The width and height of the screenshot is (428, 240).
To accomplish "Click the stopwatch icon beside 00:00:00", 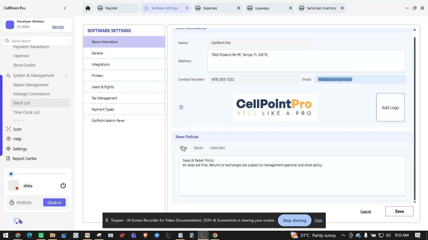I will [12, 202].
